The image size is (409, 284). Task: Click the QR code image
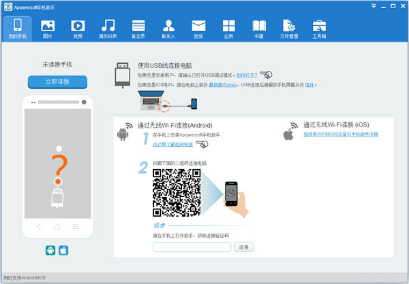(x=177, y=193)
